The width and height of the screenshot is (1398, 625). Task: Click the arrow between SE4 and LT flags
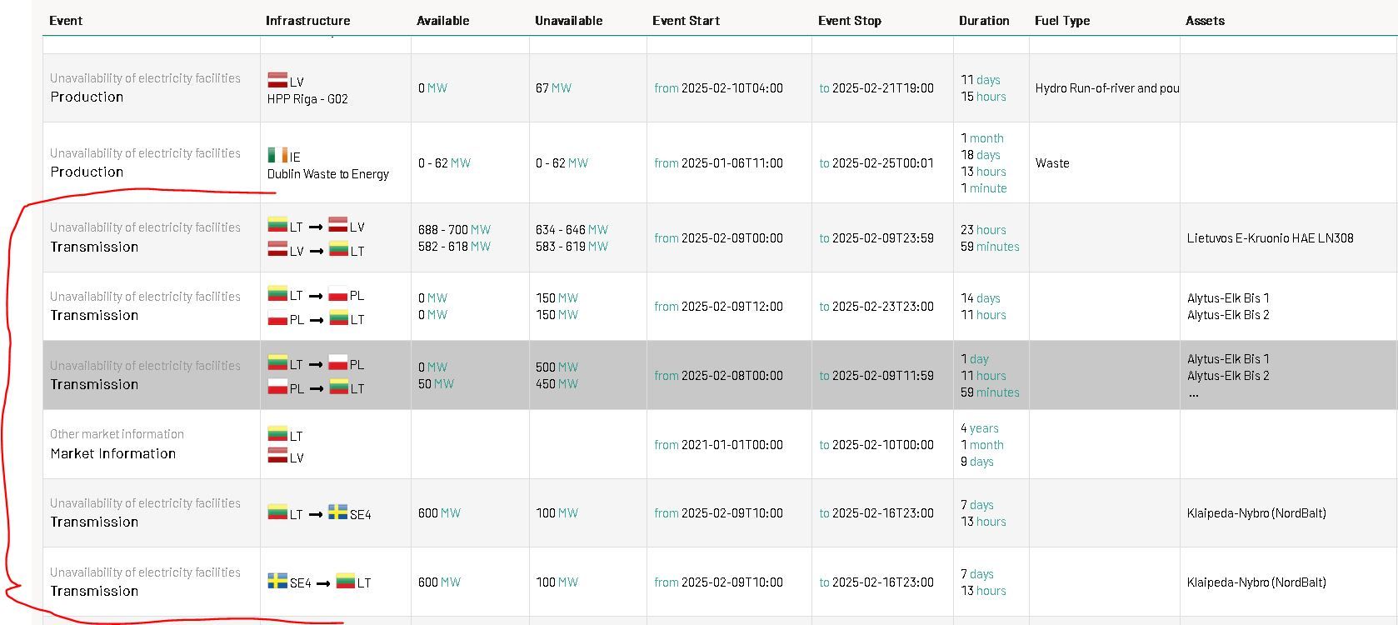point(323,583)
